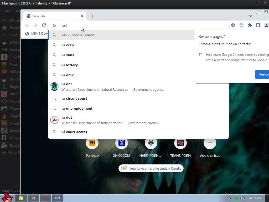Open the Jingle playlist in Flashpoint
The image size is (269, 202).
click(11, 87)
